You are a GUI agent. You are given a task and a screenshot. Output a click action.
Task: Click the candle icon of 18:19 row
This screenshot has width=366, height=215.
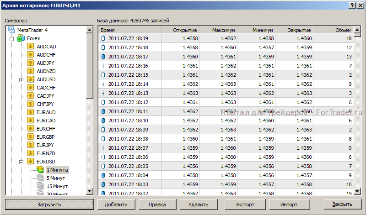(x=103, y=38)
